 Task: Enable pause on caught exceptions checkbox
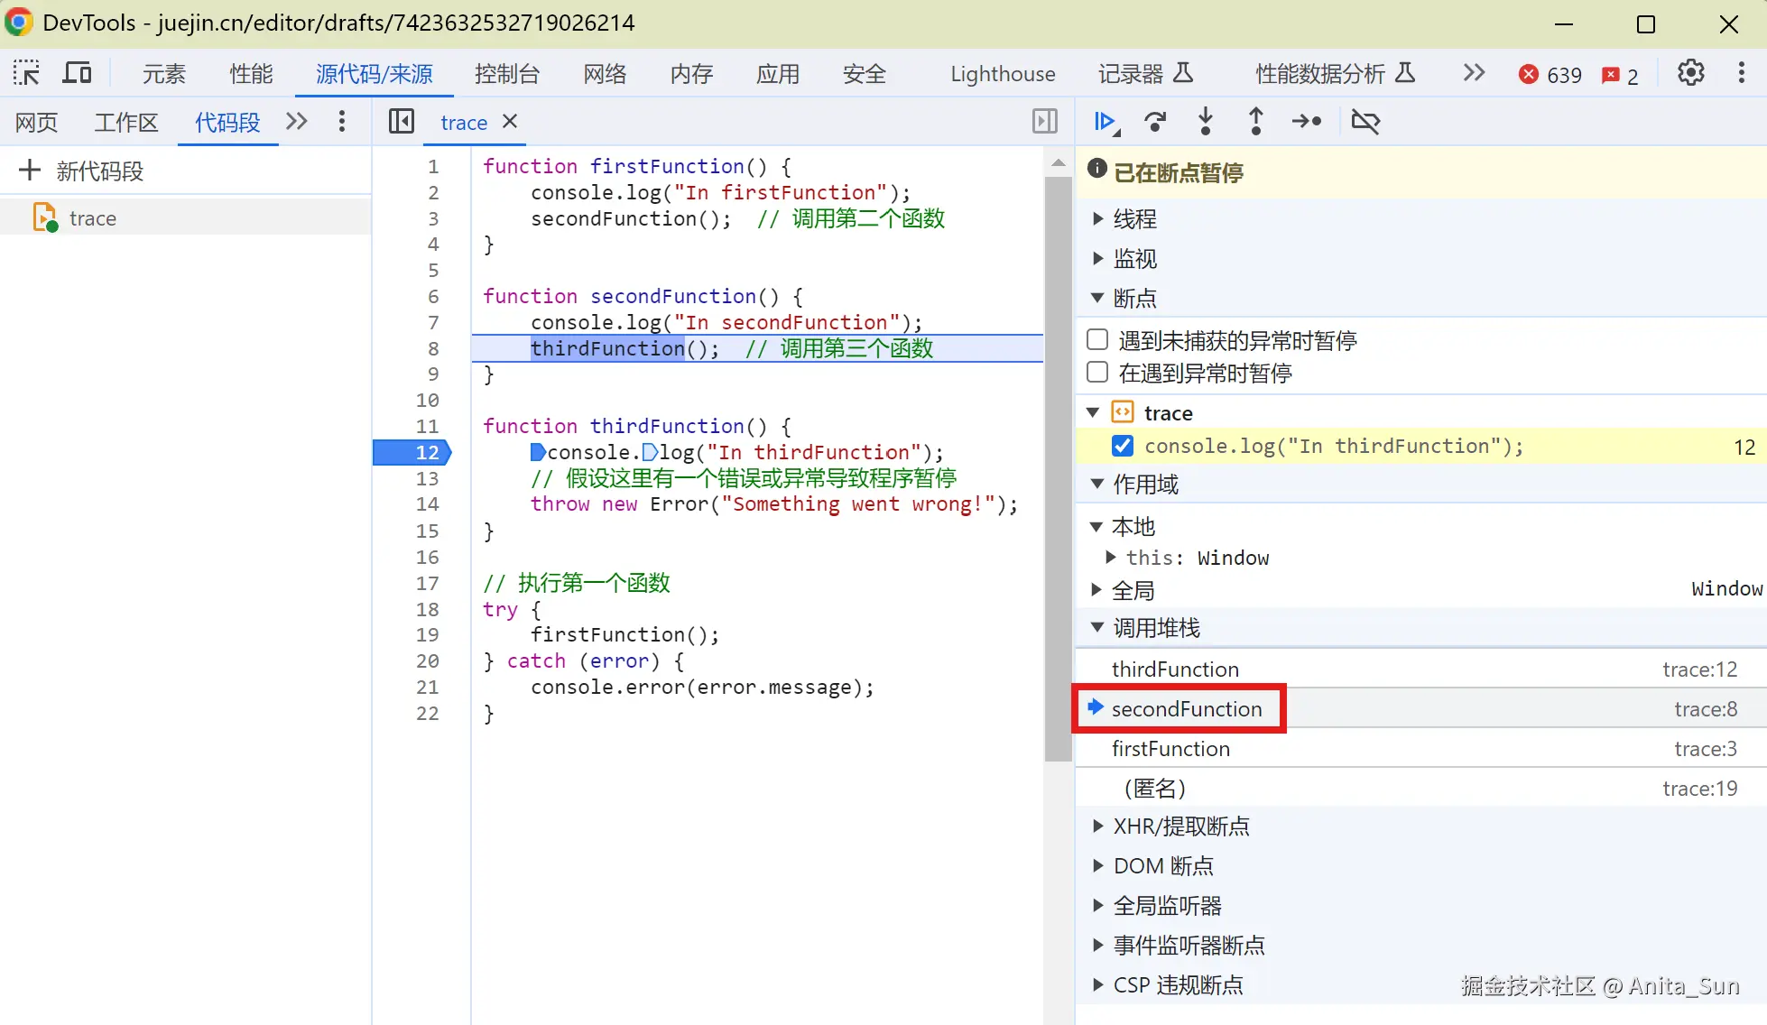tap(1097, 373)
